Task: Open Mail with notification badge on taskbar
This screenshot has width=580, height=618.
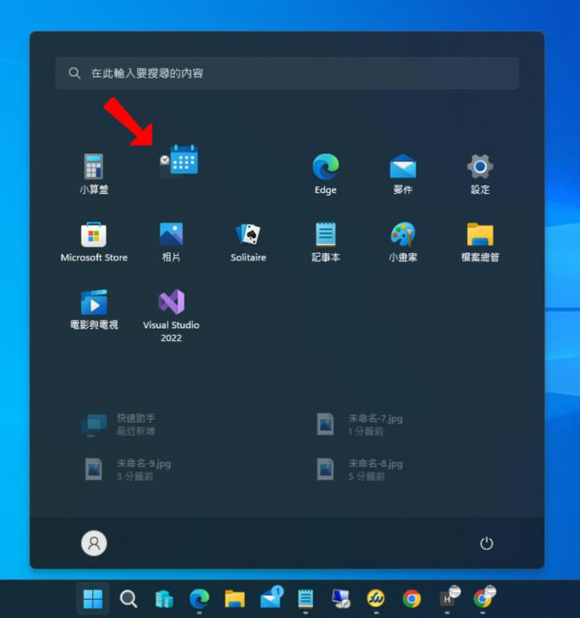Action: tap(271, 598)
